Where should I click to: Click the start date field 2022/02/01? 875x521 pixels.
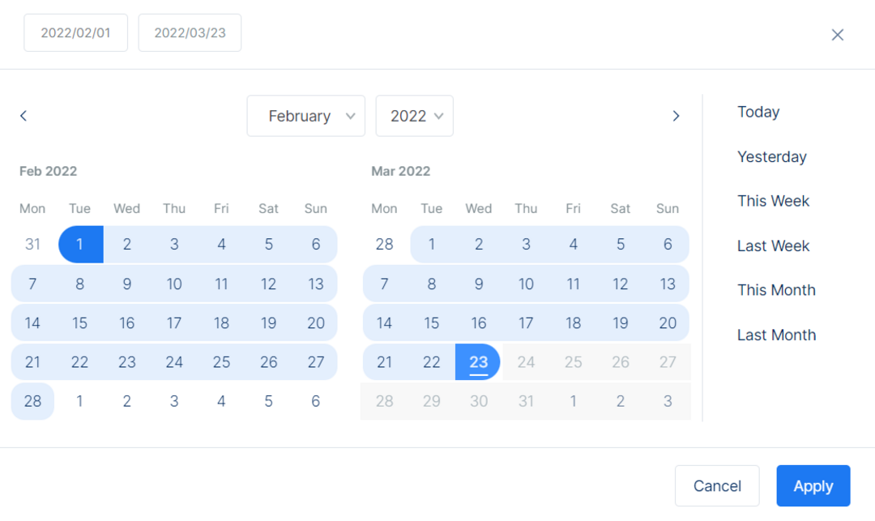[x=75, y=33]
